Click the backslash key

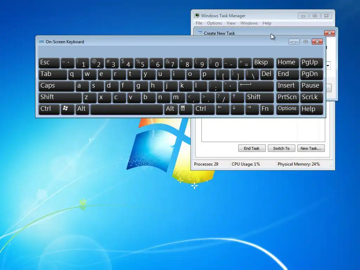252,75
